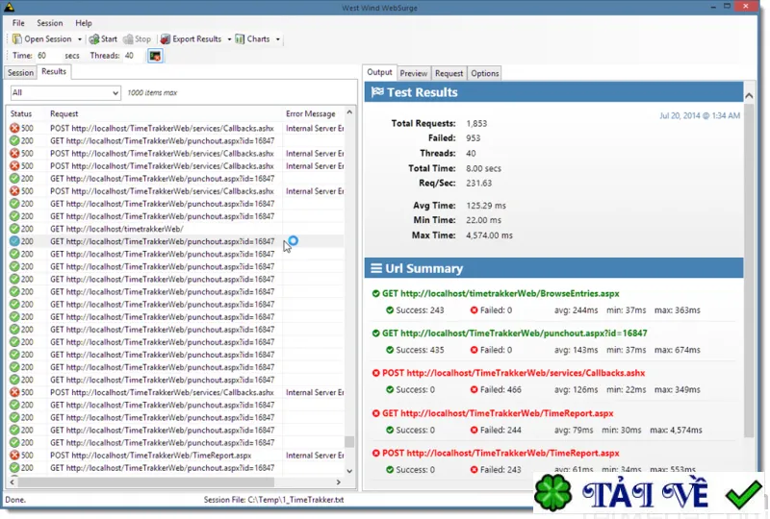Image resolution: width=770 pixels, height=519 pixels.
Task: Select the Results tab
Action: [x=54, y=72]
